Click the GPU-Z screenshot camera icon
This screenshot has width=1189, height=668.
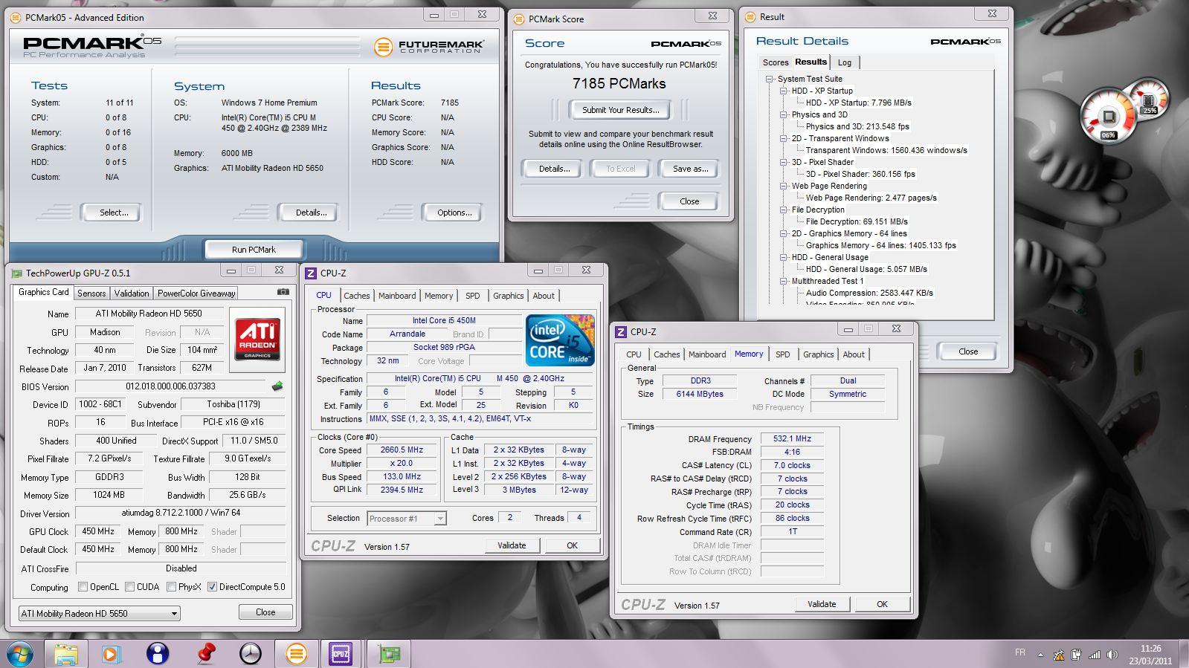283,292
